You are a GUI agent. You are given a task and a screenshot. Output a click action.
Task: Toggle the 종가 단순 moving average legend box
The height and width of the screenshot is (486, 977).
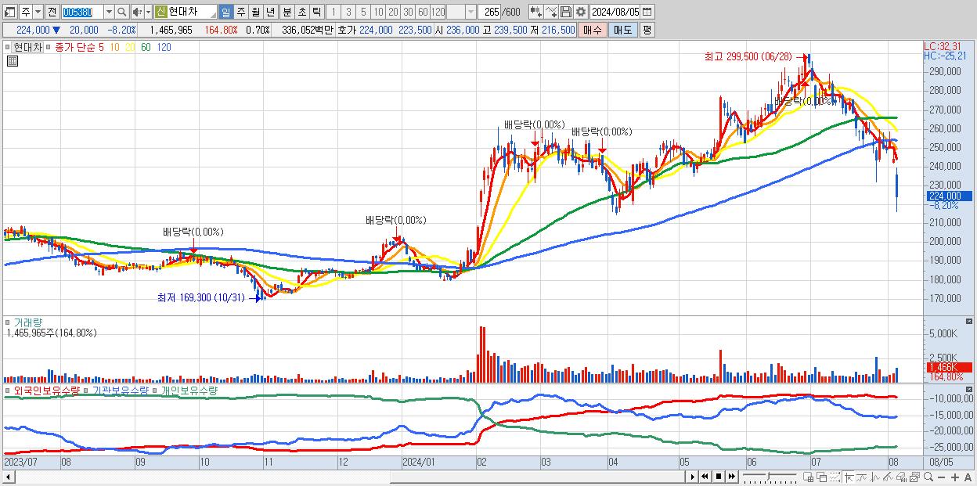pos(49,48)
